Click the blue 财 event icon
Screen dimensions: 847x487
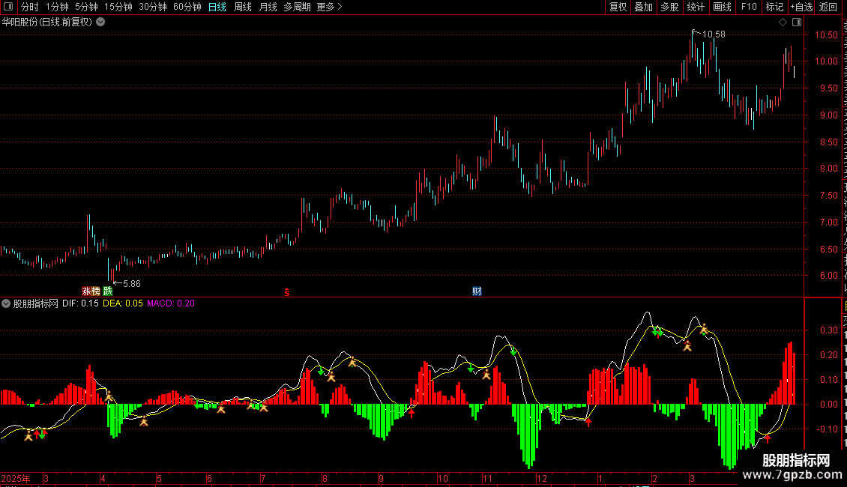477,291
